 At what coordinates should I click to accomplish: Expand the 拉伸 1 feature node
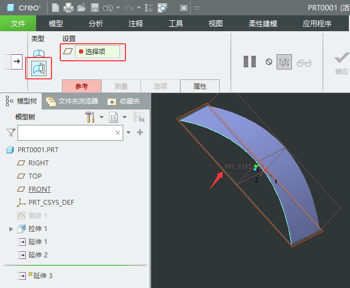[x=11, y=229]
